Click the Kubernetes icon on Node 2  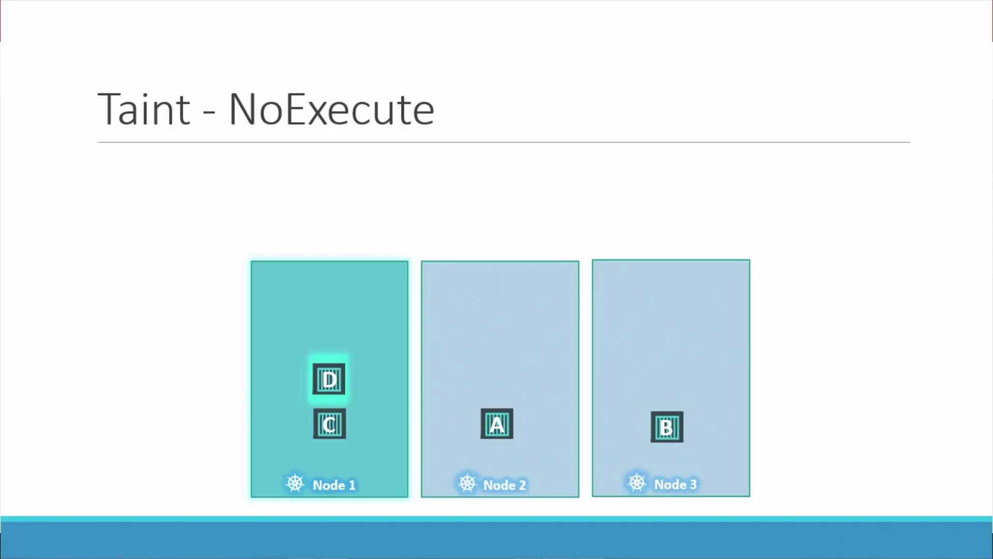click(467, 484)
